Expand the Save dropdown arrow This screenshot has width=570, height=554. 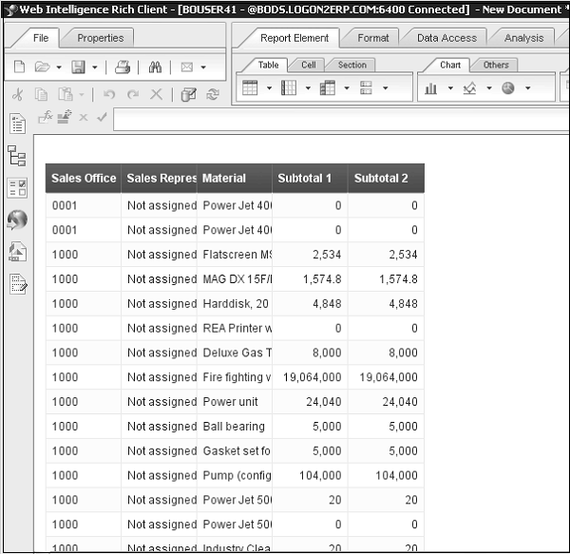tap(94, 67)
